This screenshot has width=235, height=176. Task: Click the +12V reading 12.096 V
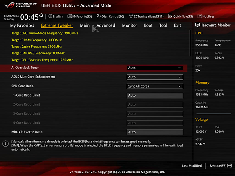coord(201,131)
